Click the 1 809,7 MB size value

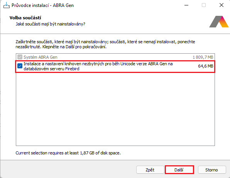coord(203,57)
